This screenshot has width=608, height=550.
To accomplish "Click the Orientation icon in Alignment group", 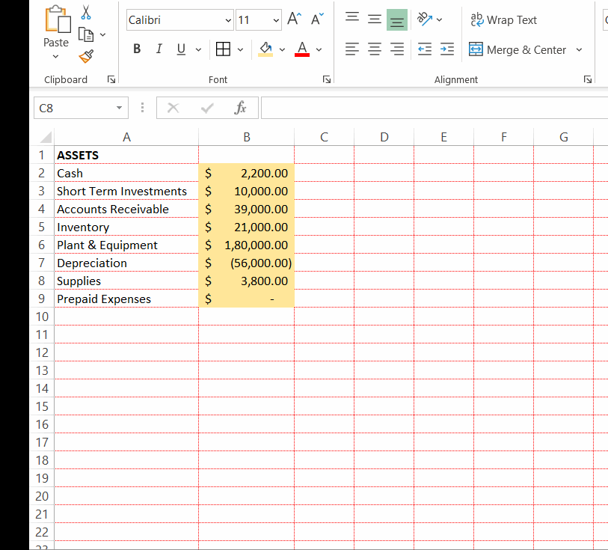I will point(423,19).
